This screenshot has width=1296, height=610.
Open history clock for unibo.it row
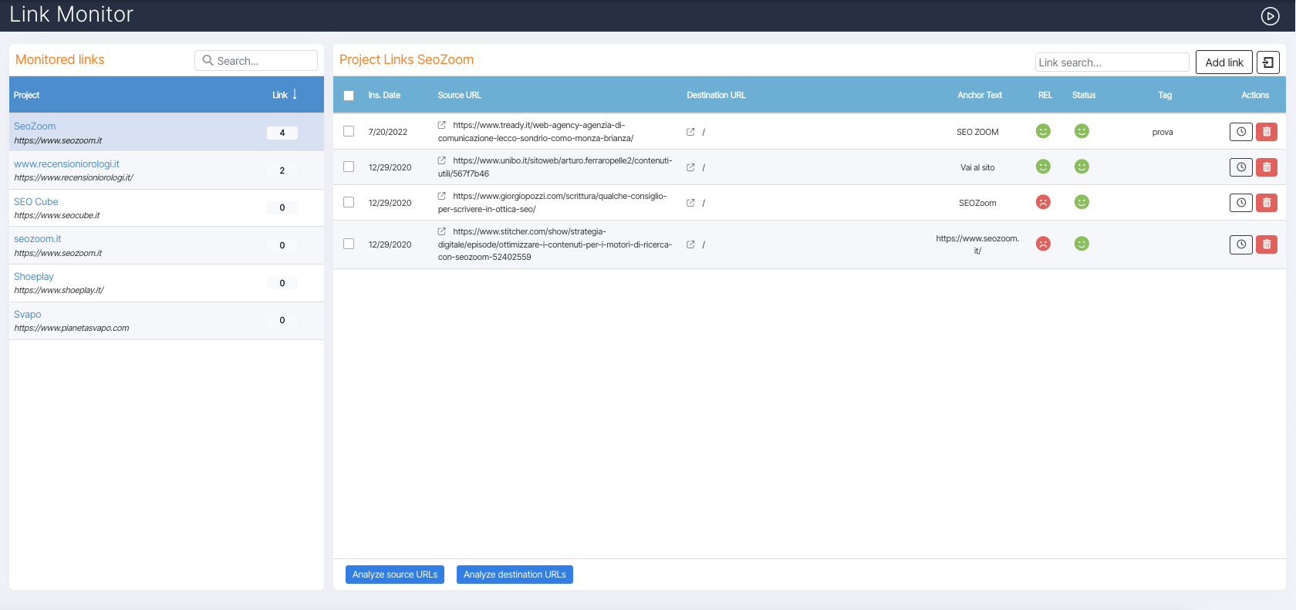click(x=1240, y=167)
